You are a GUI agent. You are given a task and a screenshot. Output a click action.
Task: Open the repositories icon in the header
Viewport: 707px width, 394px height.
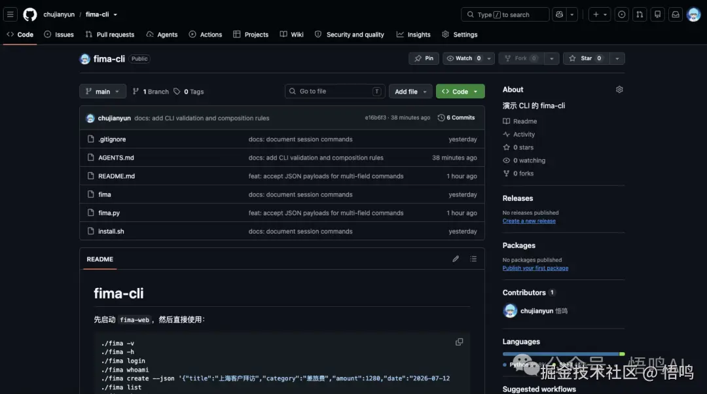click(657, 14)
